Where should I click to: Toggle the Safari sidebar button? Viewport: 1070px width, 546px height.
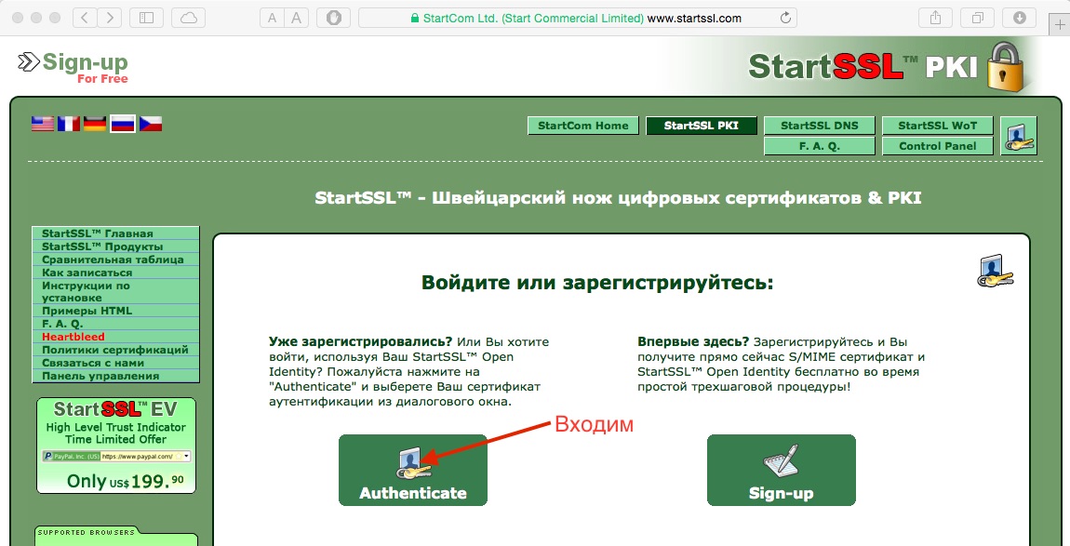tap(145, 18)
